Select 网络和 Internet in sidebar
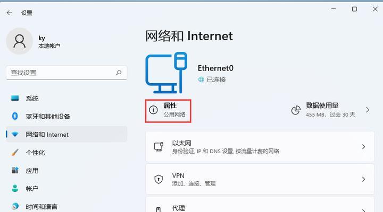The width and height of the screenshot is (383, 212). click(66, 135)
